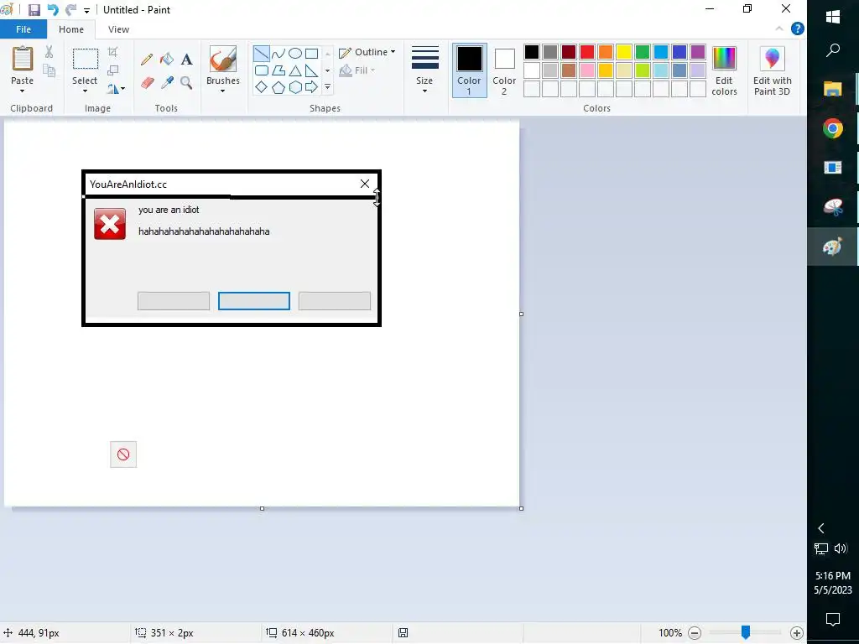859x644 pixels.
Task: Open taskbar search magnifier
Action: 833,51
